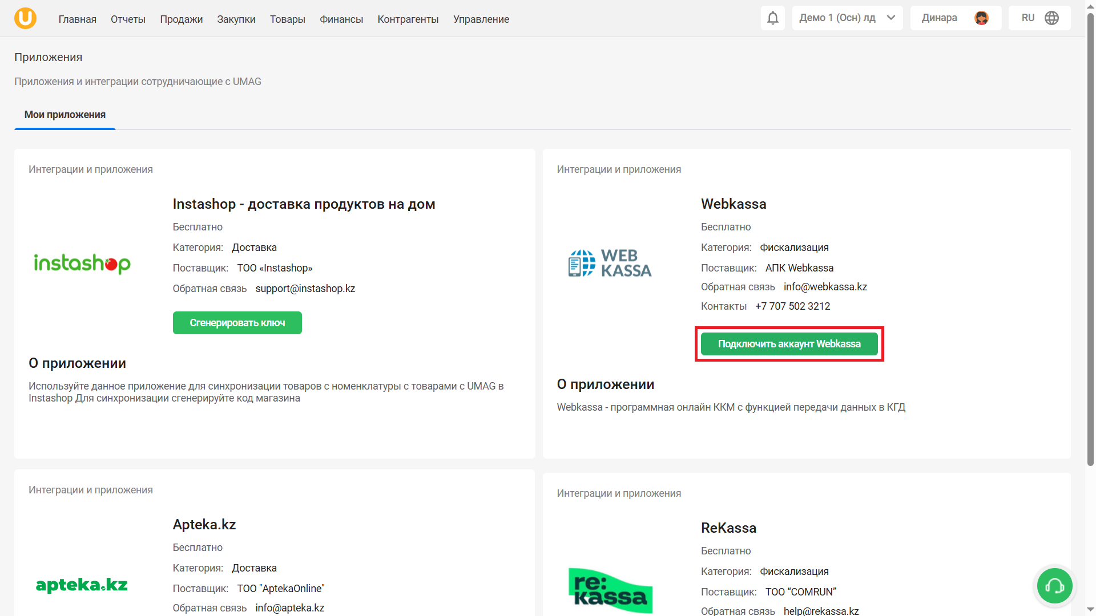Open the RU language selector

(x=1028, y=18)
